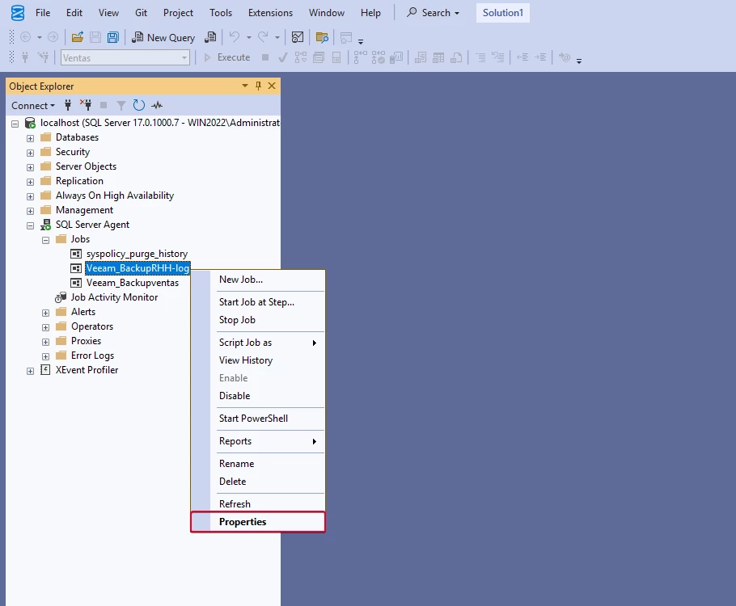Expand the Replication node
Image resolution: width=736 pixels, height=606 pixels.
30,182
